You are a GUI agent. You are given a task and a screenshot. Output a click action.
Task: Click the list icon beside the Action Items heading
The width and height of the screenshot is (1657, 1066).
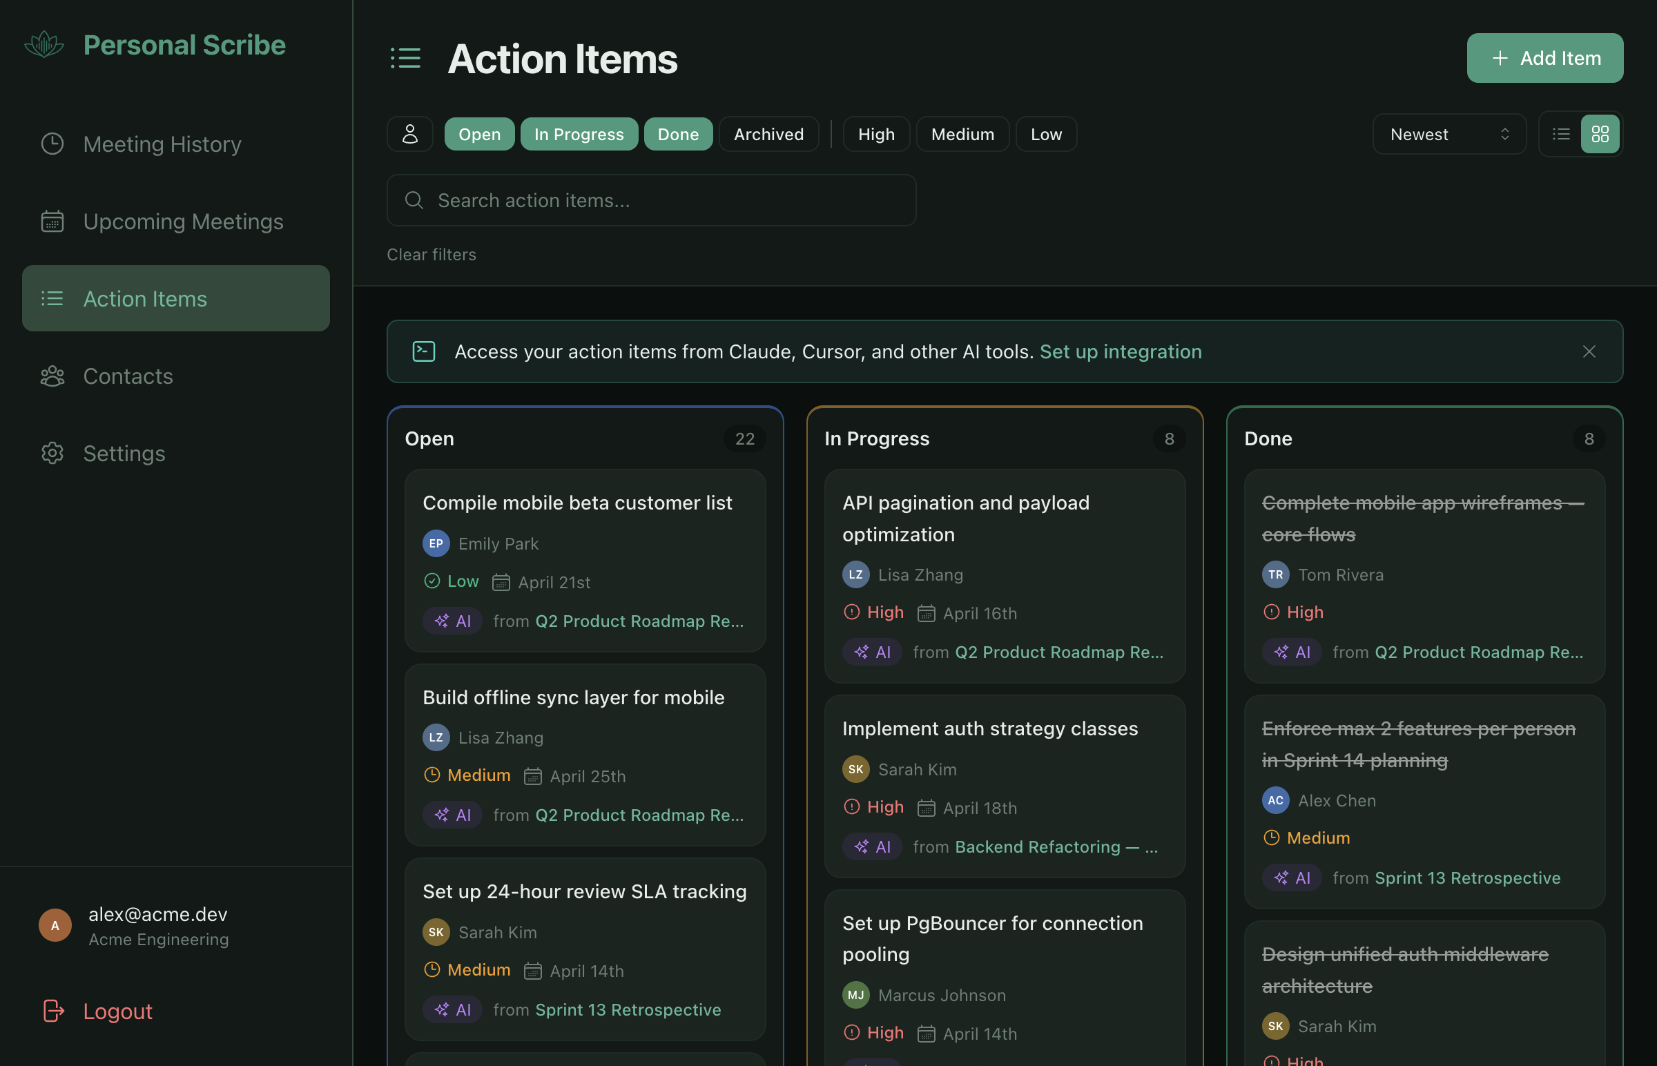click(x=405, y=58)
